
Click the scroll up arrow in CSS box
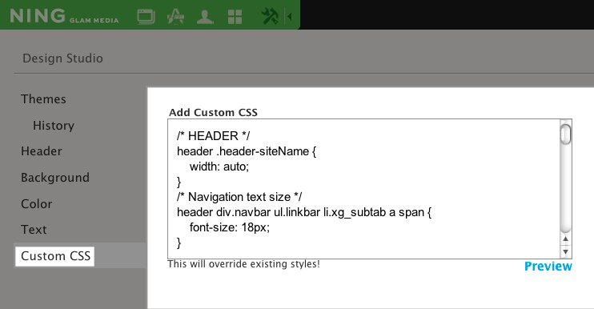tap(566, 239)
